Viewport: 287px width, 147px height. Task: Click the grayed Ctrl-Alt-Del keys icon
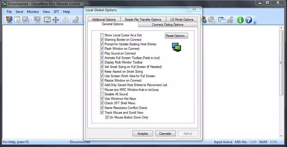(65, 20)
